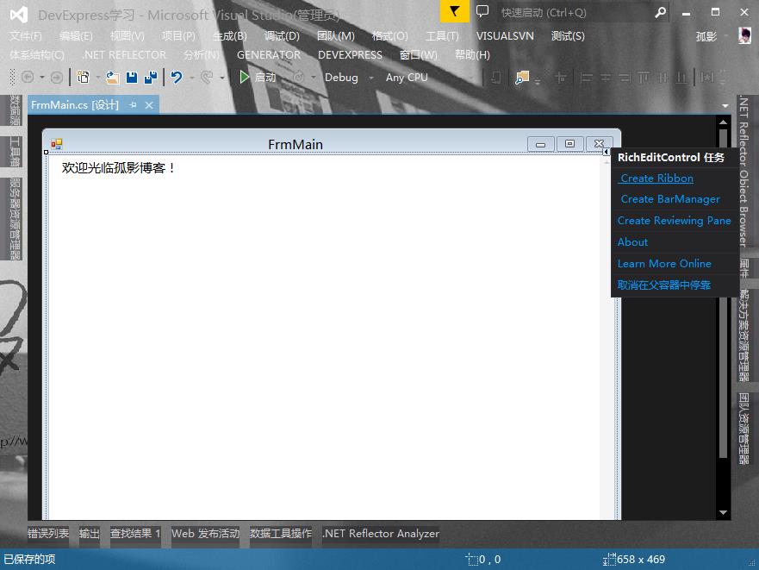Click the open file folder icon
Viewport: 759px width, 570px height.
[112, 78]
